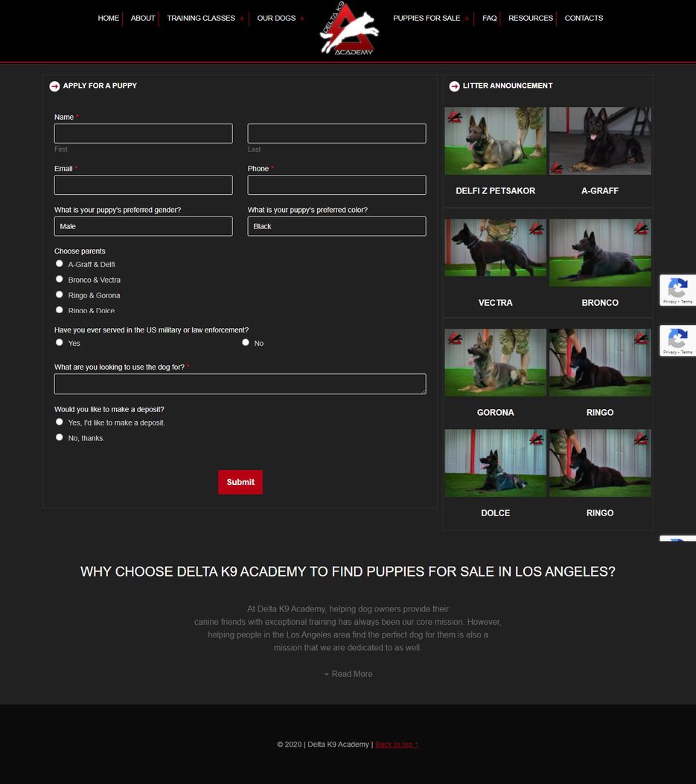Screen dimensions: 696x784
Task: Open Ringo photo next to Dolce
Action: click(600, 463)
